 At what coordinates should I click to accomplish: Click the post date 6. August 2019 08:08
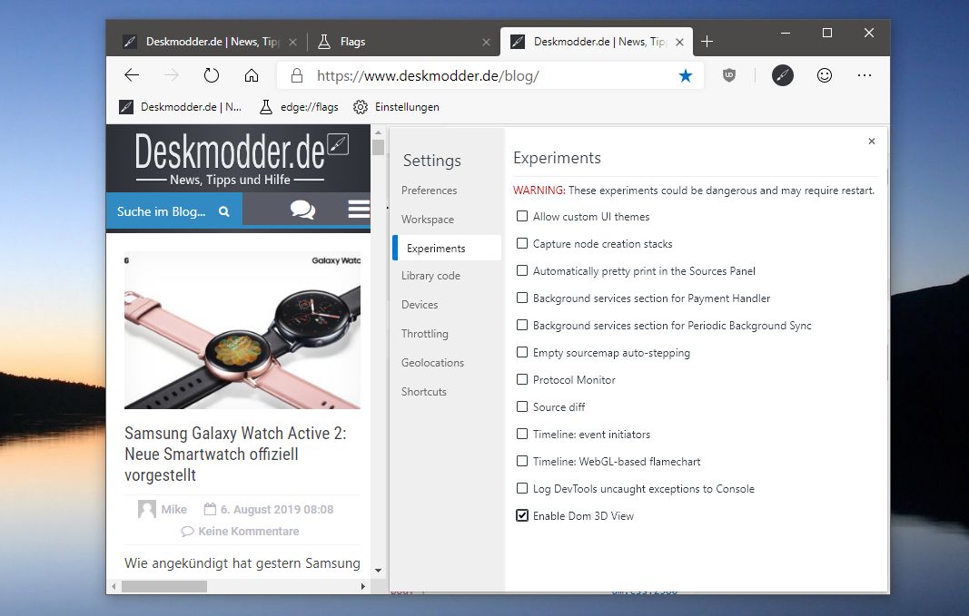pos(277,509)
